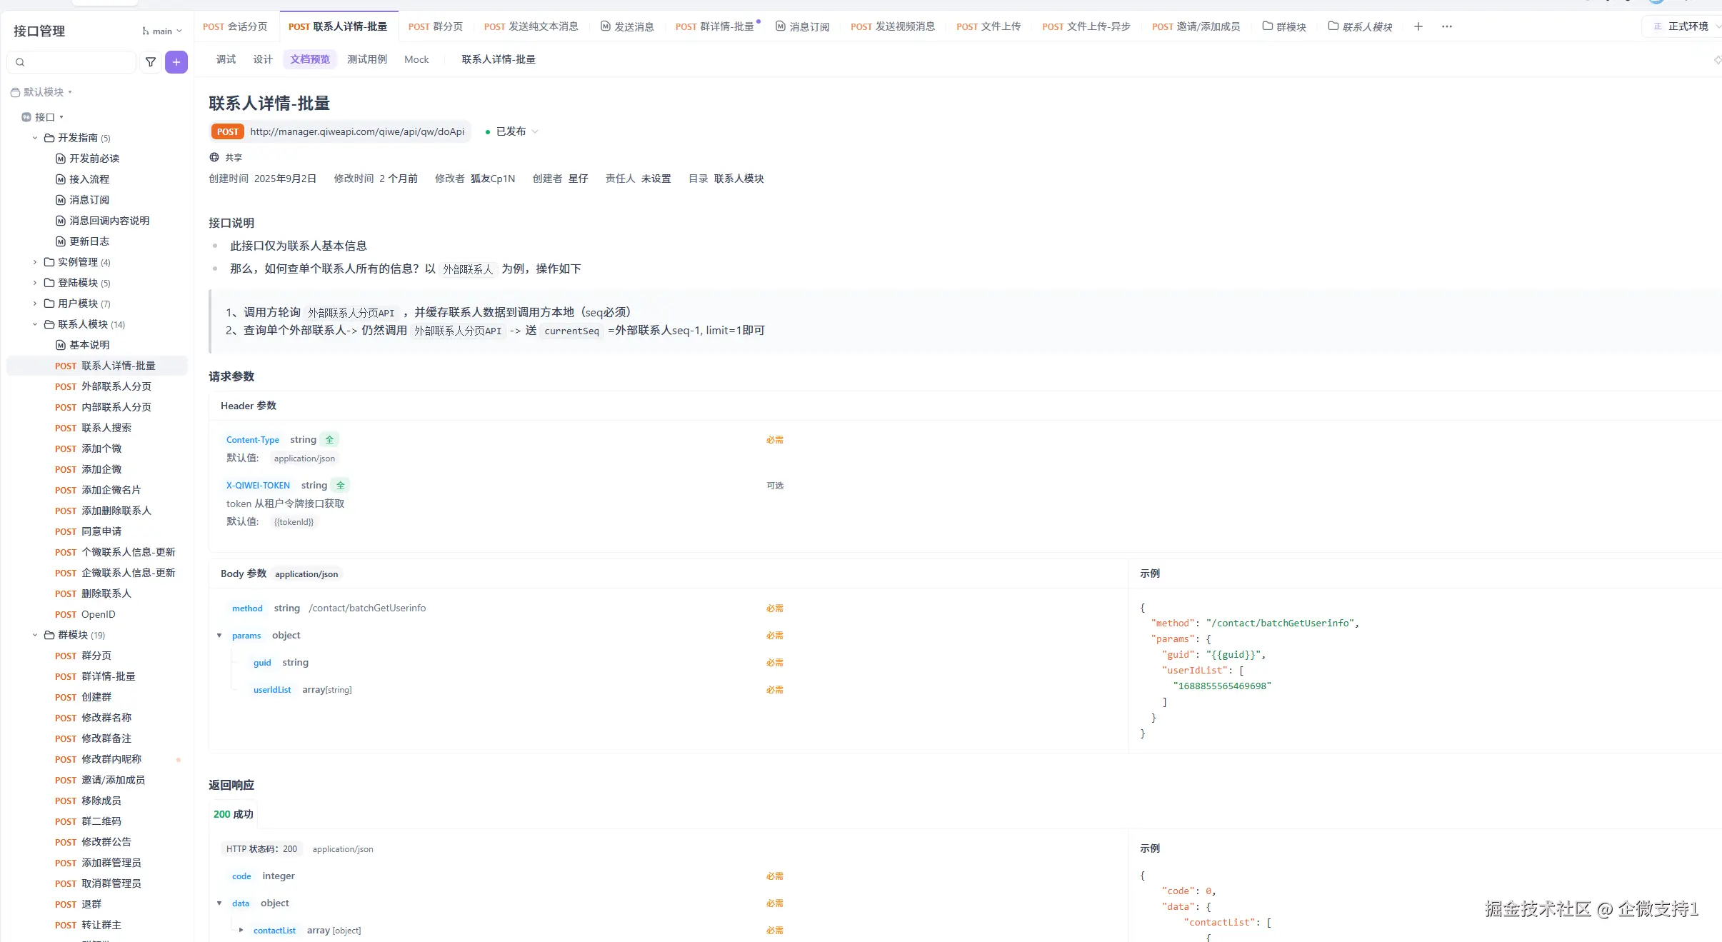Switch to the 设计 tab

[x=263, y=59]
